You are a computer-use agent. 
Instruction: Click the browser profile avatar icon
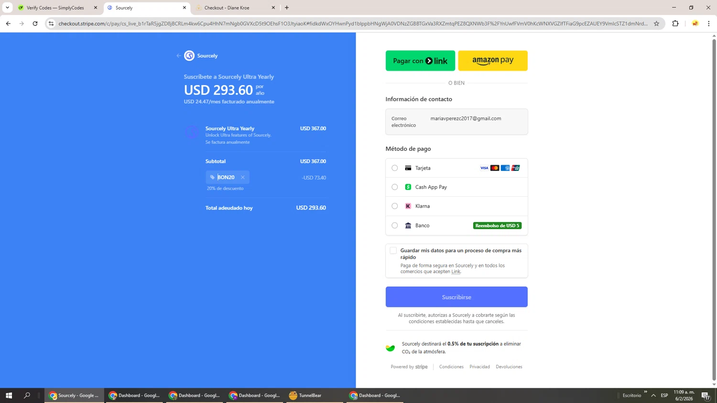coord(695,23)
